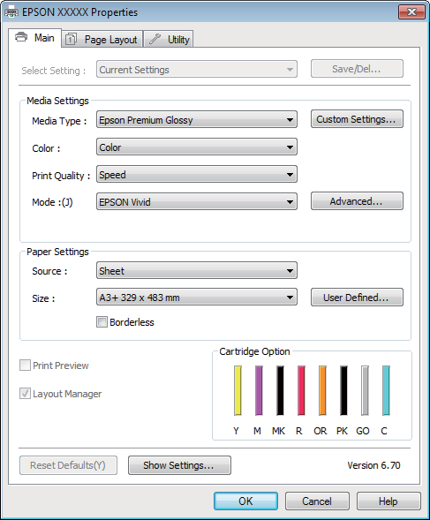The height and width of the screenshot is (520, 430).
Task: Click the Yellow (Y) ink level bar
Action: tap(238, 390)
